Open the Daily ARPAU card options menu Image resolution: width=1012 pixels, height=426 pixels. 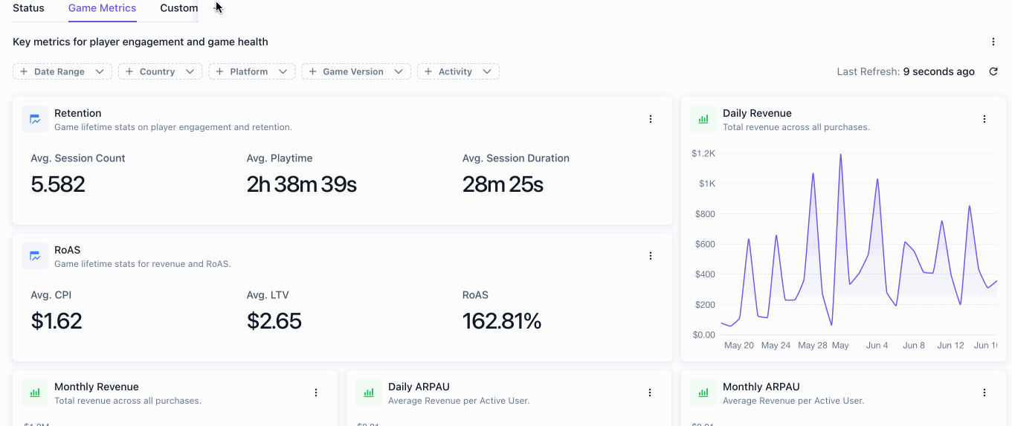pyautogui.click(x=650, y=393)
